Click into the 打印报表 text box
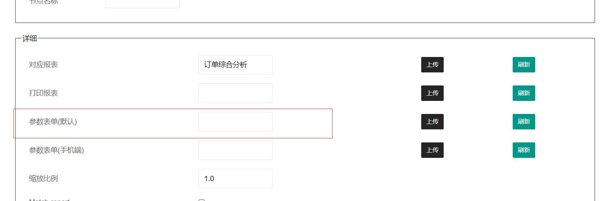Image resolution: width=612 pixels, height=201 pixels. coord(235,93)
